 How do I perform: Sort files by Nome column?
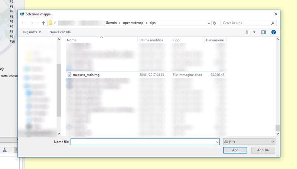pos(72,40)
